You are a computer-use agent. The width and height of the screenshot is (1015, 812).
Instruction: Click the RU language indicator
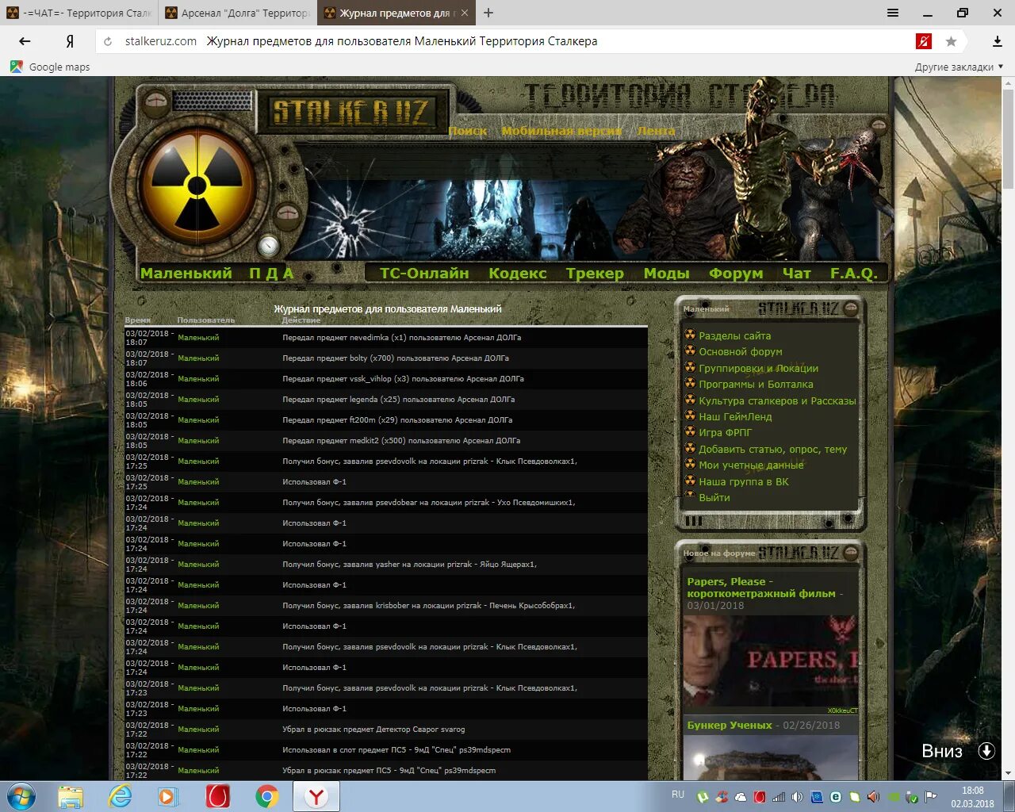click(x=678, y=794)
